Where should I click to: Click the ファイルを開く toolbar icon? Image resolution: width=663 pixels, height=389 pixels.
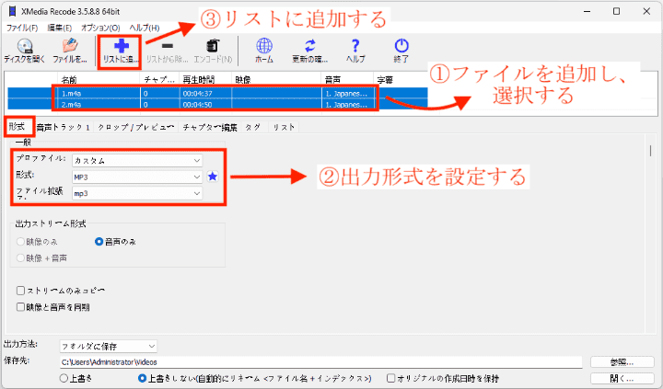point(70,51)
